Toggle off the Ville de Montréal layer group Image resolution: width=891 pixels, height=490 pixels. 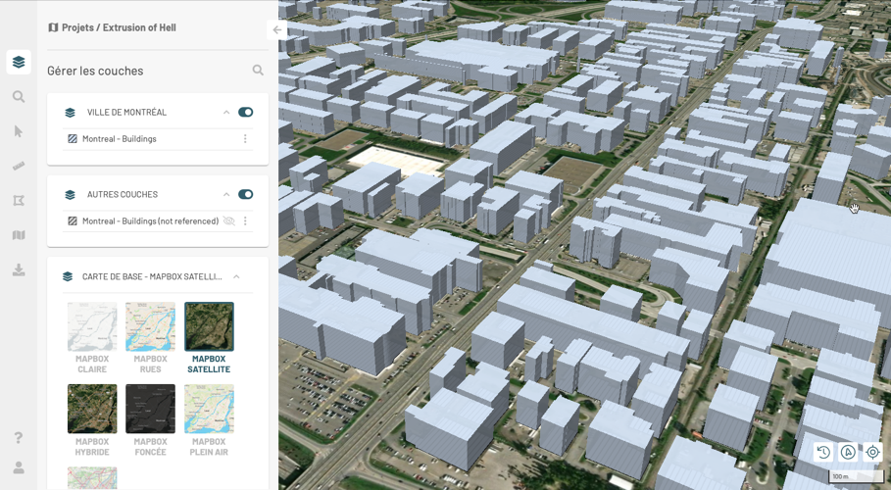click(x=245, y=113)
